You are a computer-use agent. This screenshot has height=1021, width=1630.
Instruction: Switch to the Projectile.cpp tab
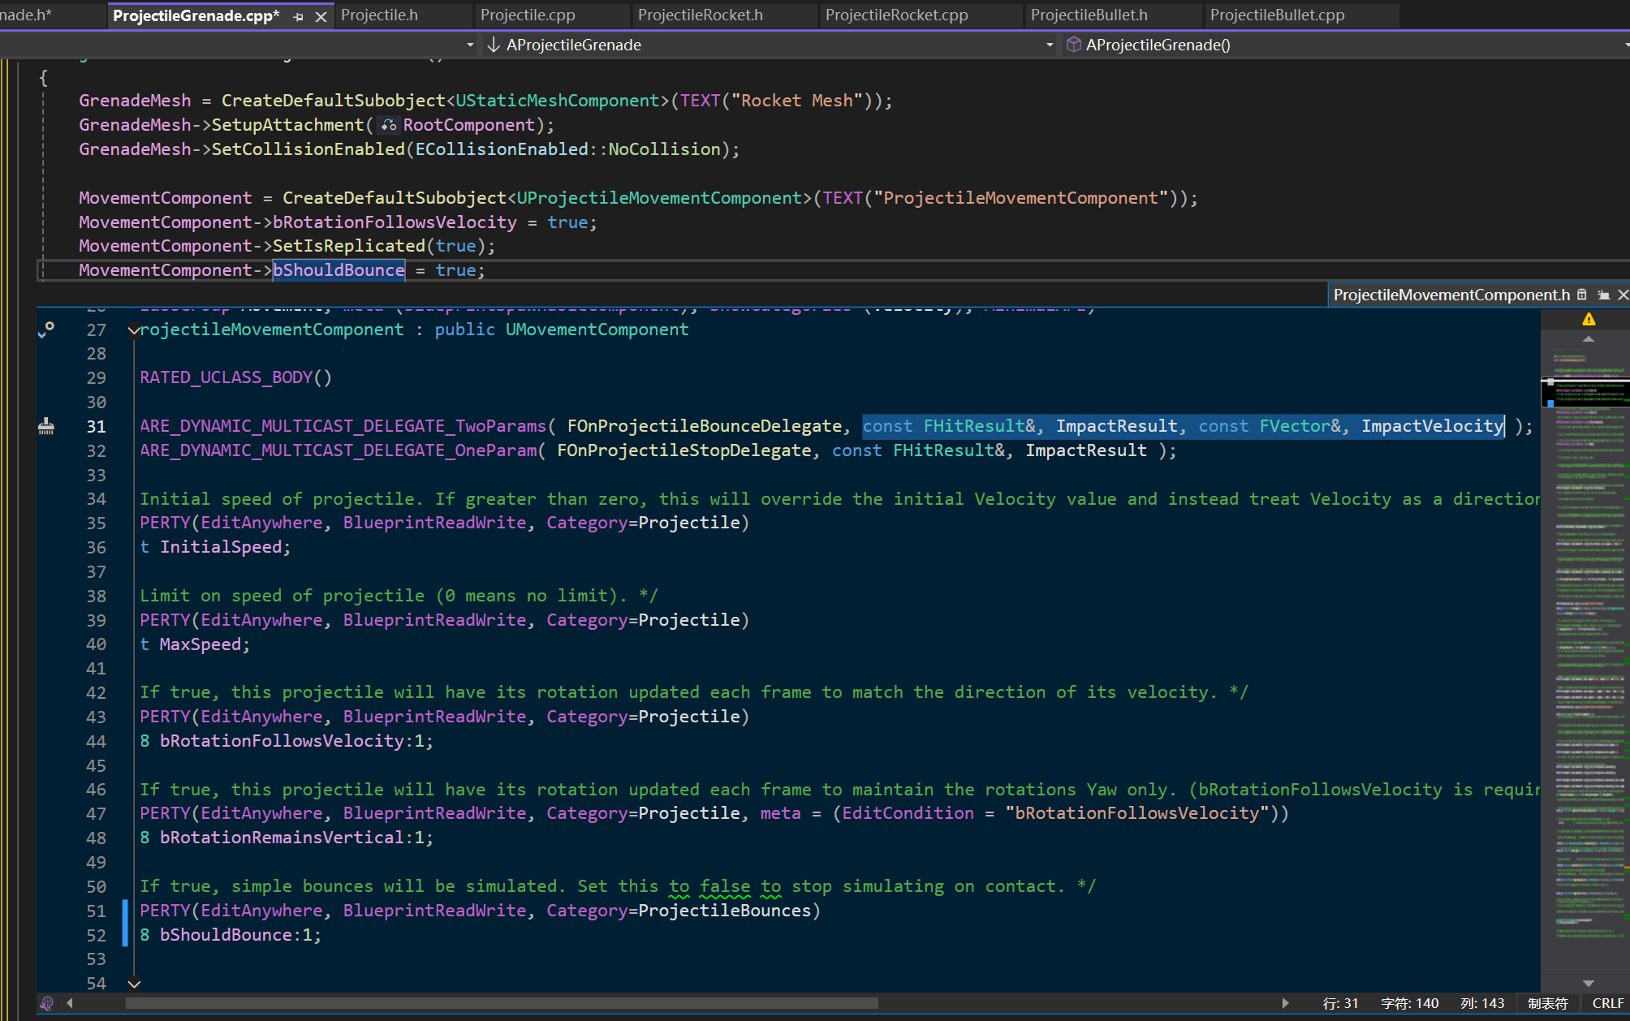tap(528, 15)
